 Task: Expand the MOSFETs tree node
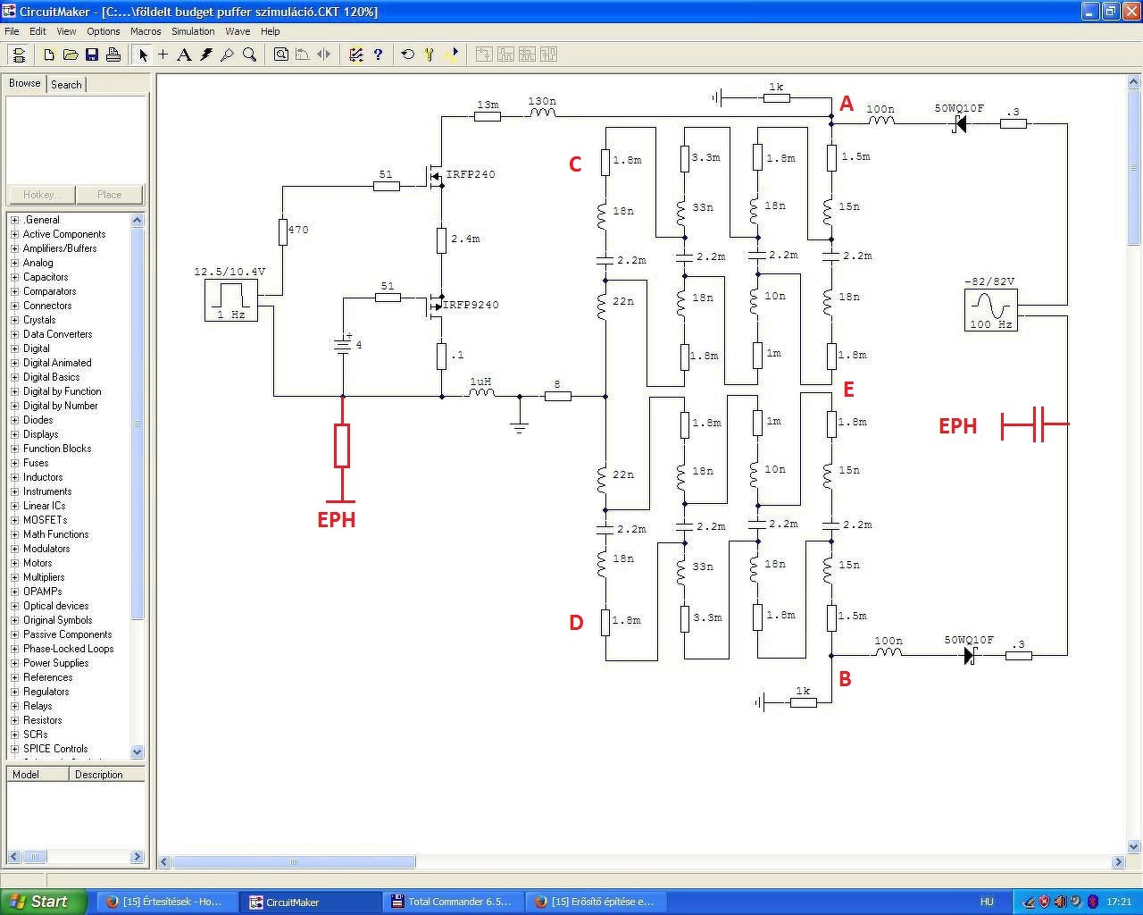click(14, 520)
